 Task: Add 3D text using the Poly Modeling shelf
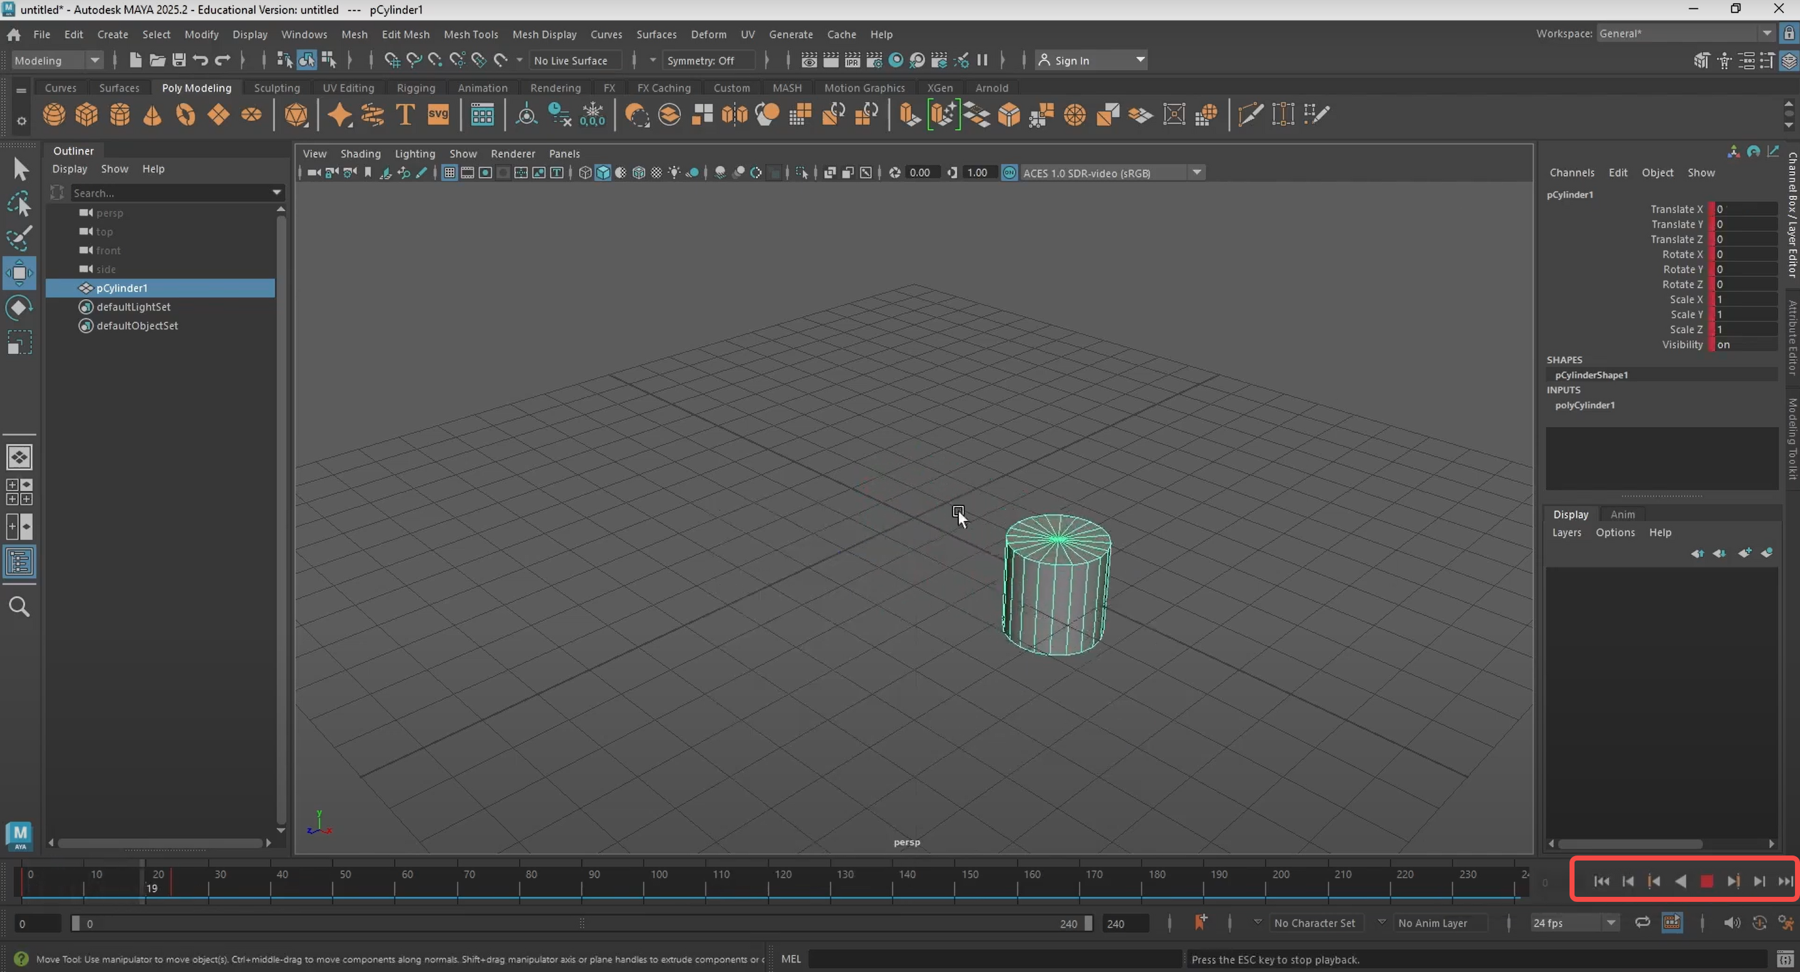[404, 115]
